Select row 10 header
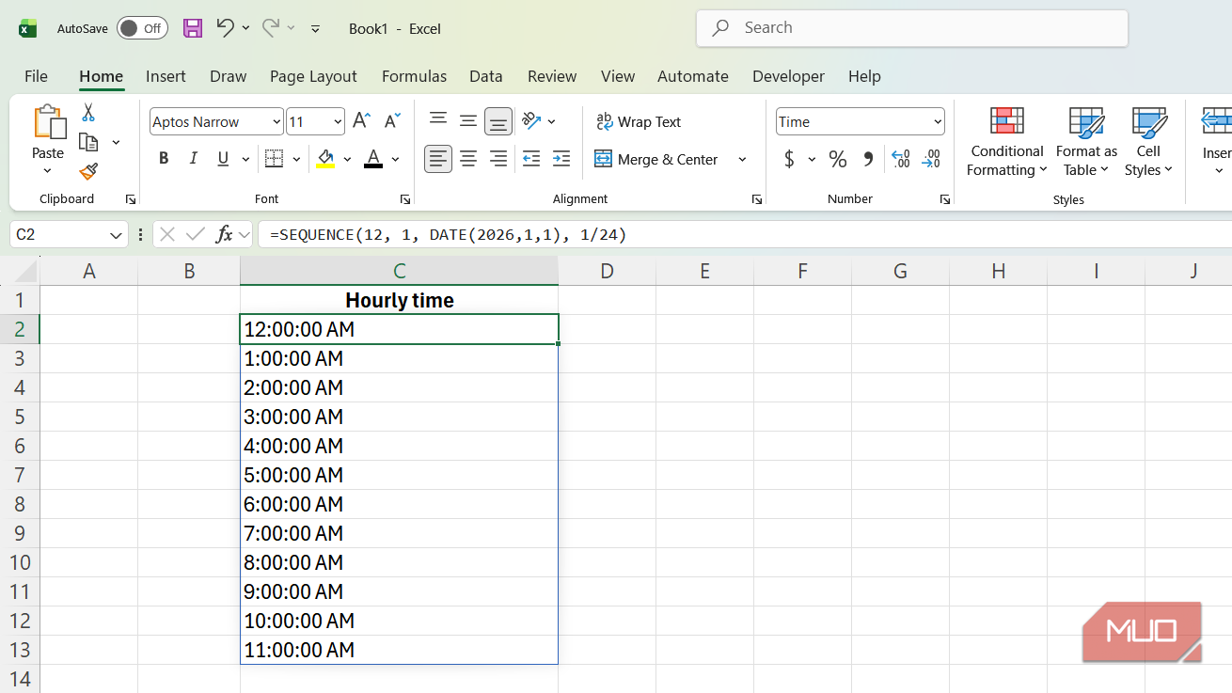 coord(20,562)
